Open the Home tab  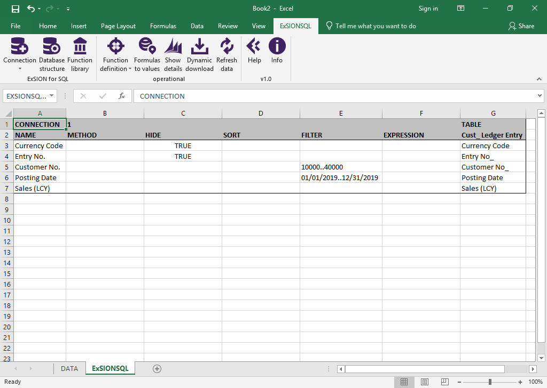pos(48,26)
